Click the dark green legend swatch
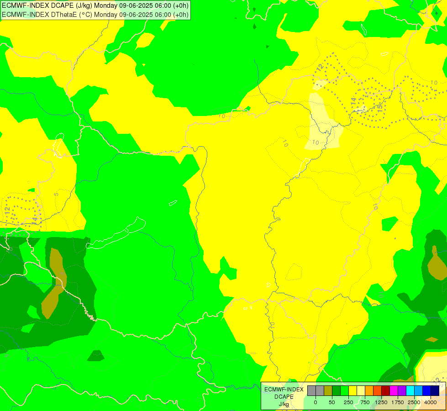The width and height of the screenshot is (447, 411). point(337,391)
